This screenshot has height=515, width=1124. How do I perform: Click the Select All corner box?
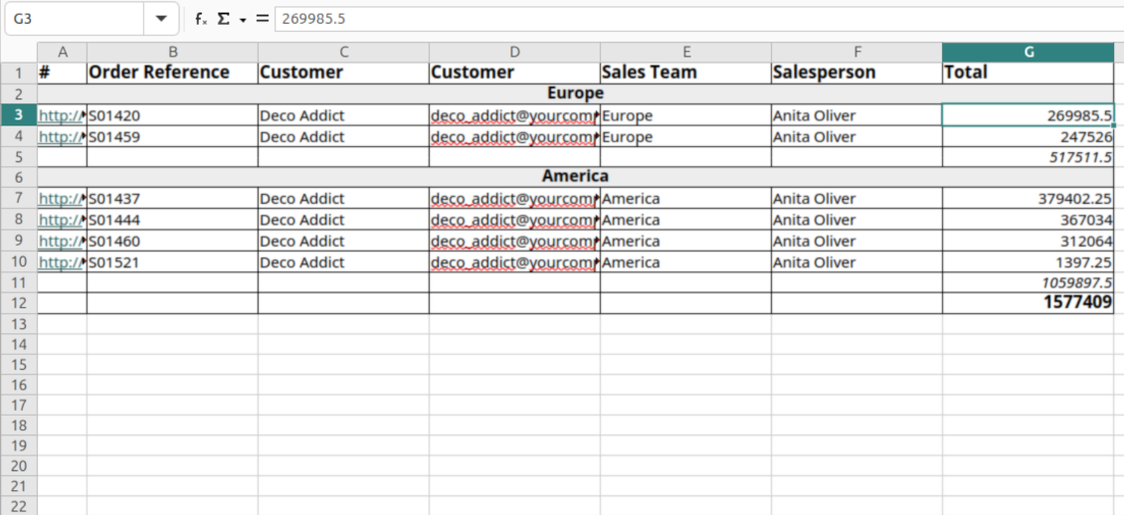pyautogui.click(x=19, y=52)
